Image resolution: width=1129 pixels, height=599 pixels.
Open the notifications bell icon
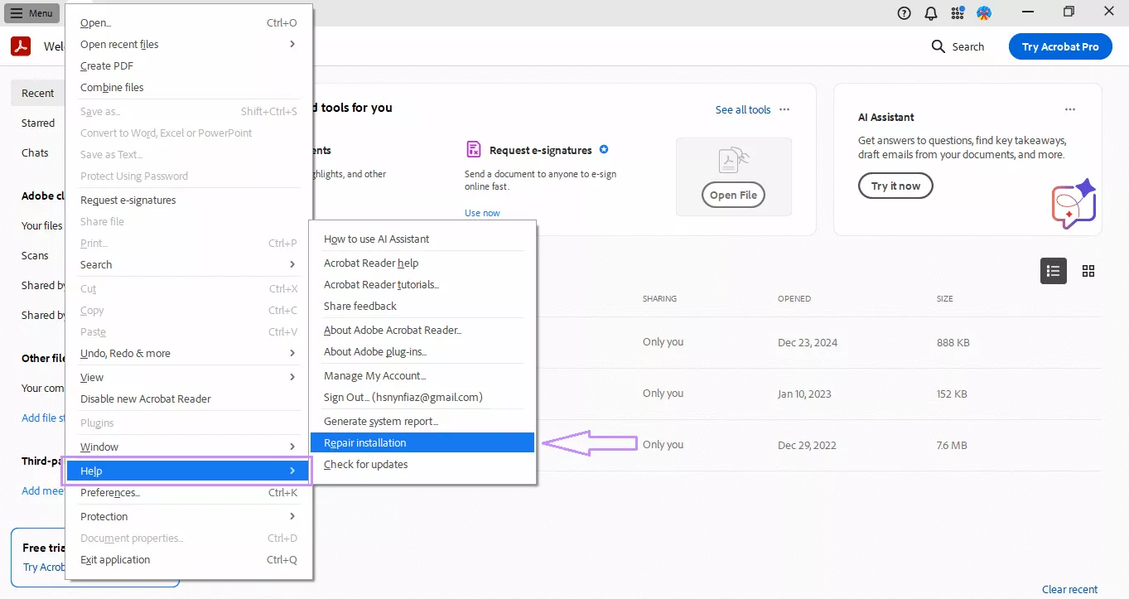tap(930, 12)
